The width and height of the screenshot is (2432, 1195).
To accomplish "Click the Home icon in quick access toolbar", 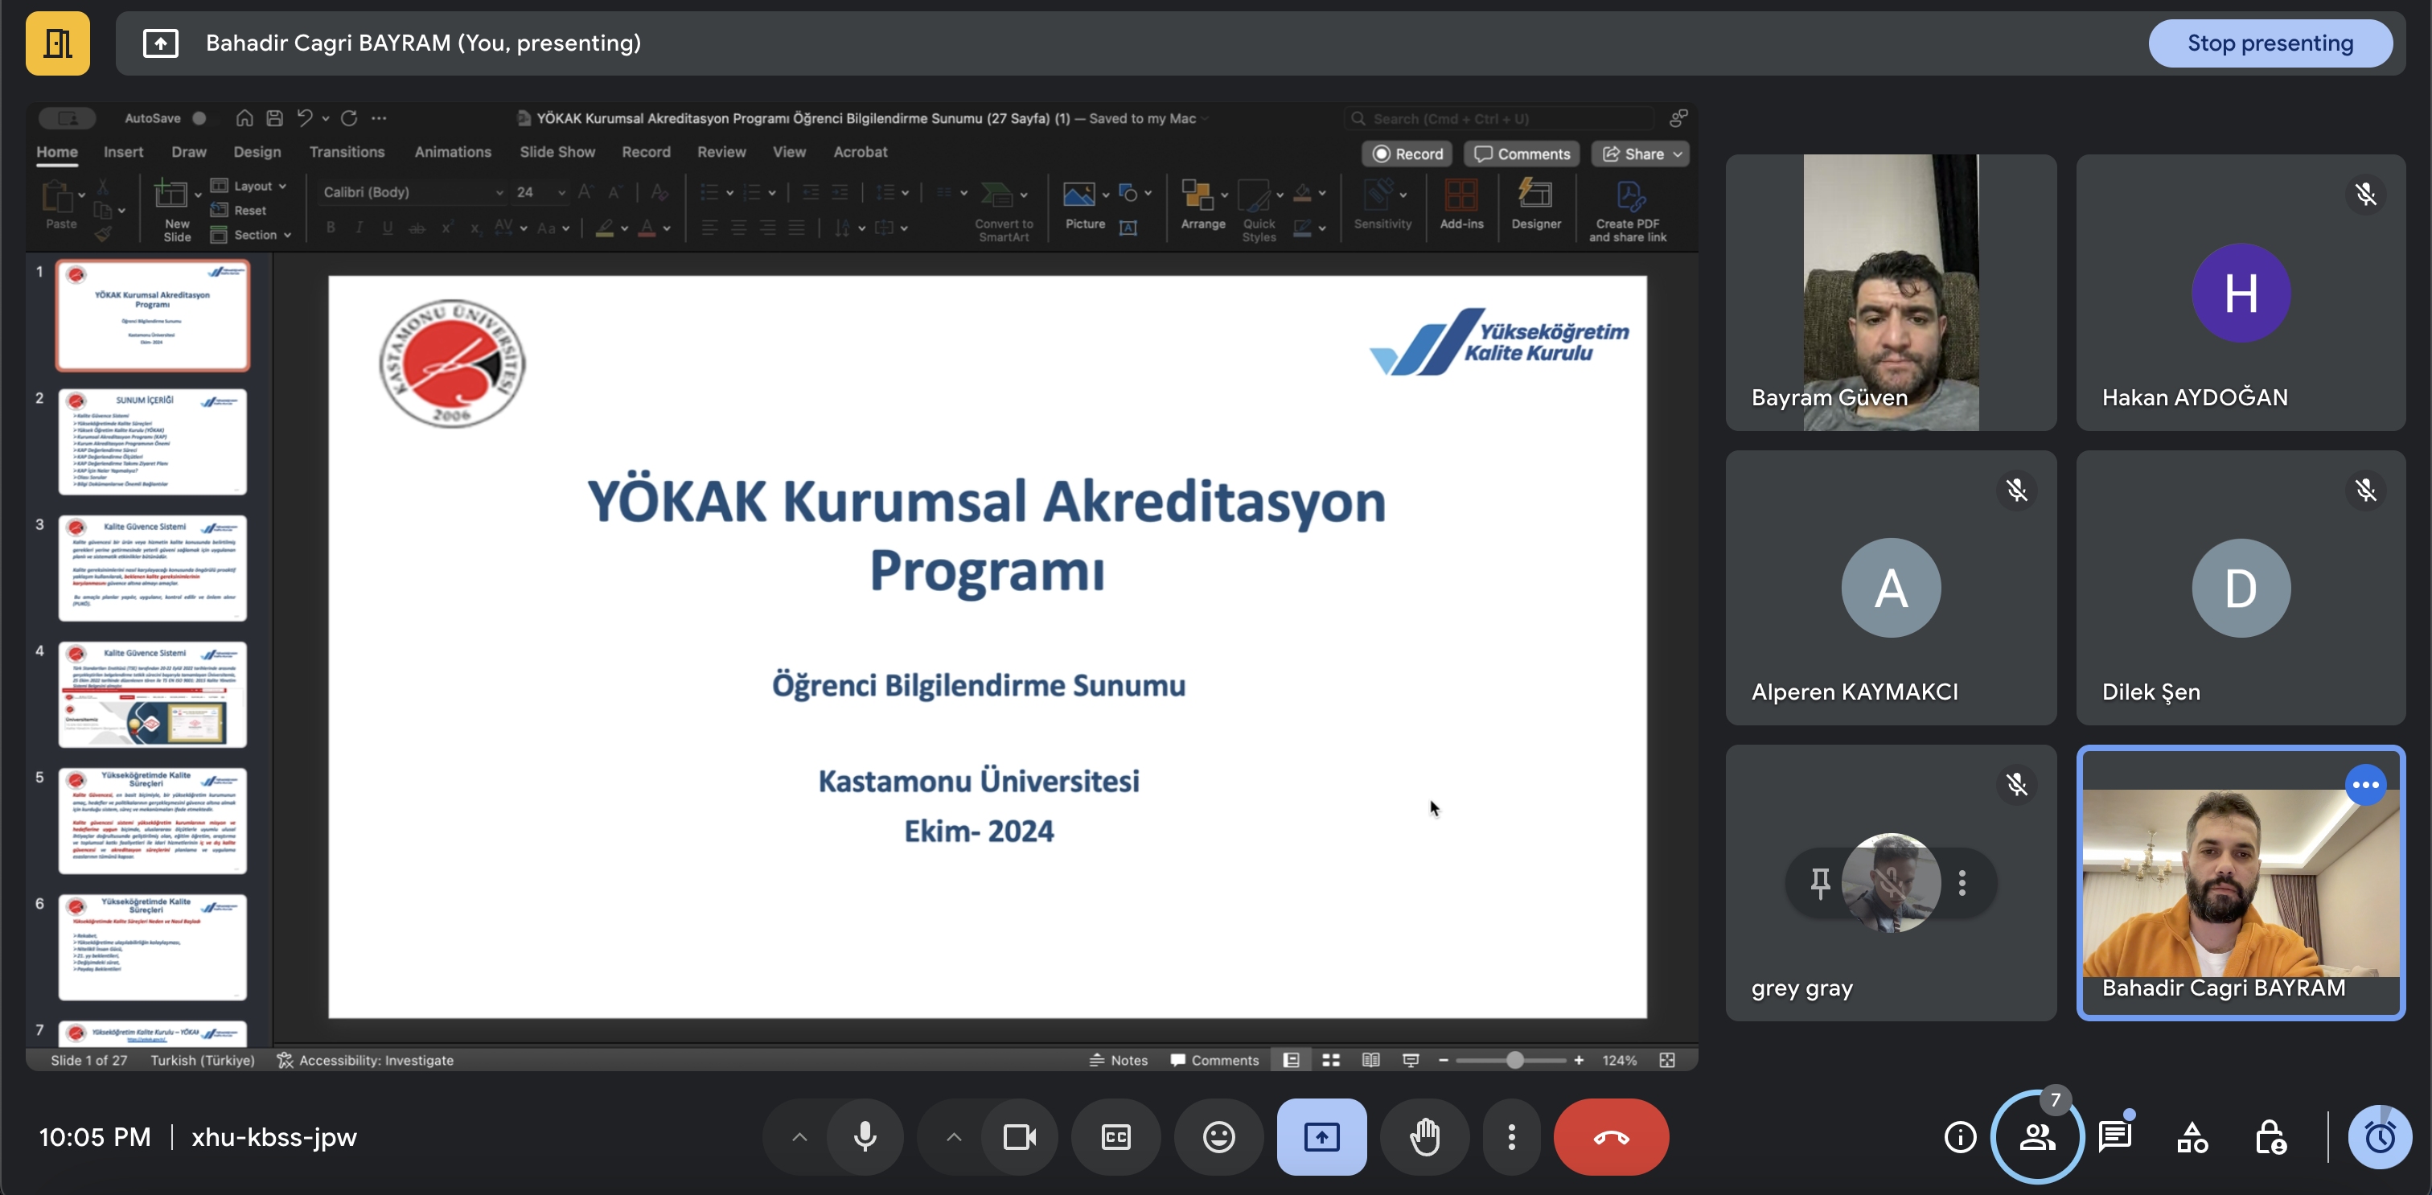I will tap(244, 118).
